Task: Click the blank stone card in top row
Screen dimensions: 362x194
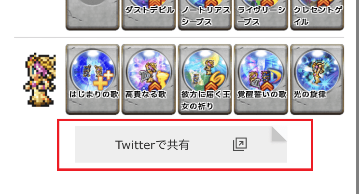Action: 93,15
